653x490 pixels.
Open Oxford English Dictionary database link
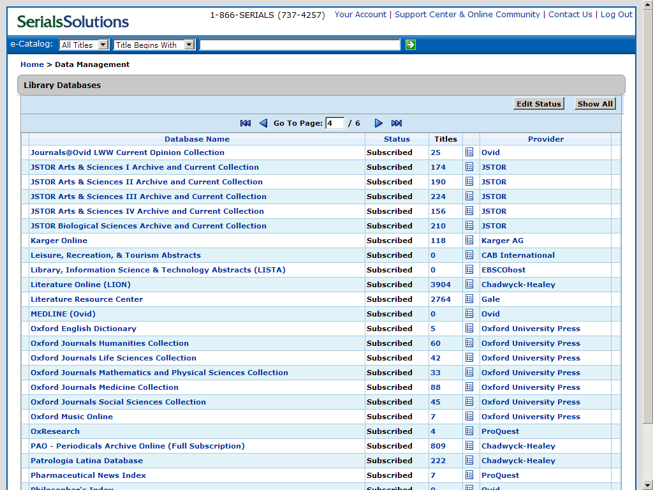84,329
